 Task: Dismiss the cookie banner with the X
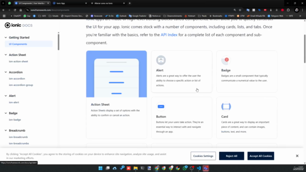297,156
